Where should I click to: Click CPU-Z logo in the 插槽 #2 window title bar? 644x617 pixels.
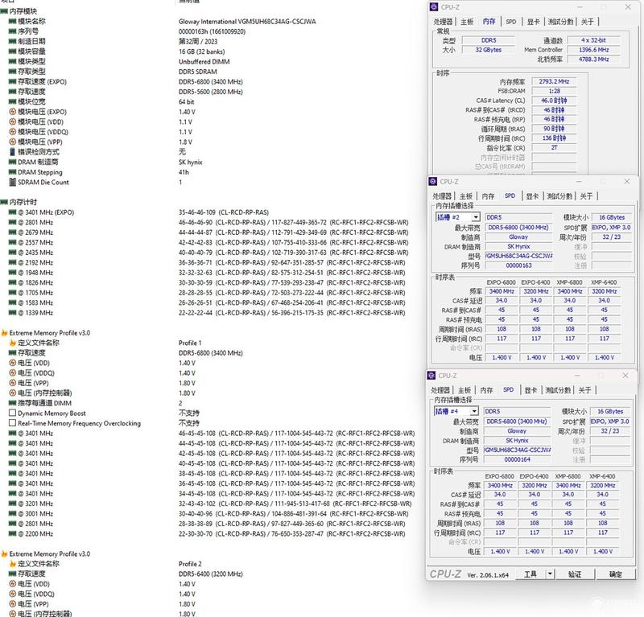pos(433,182)
